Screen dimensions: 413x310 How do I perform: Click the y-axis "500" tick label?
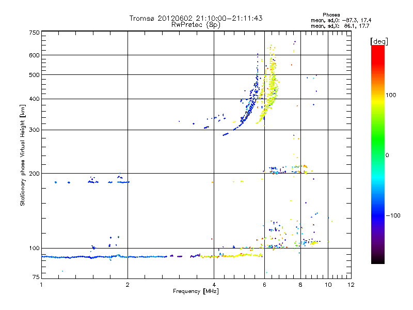point(34,75)
